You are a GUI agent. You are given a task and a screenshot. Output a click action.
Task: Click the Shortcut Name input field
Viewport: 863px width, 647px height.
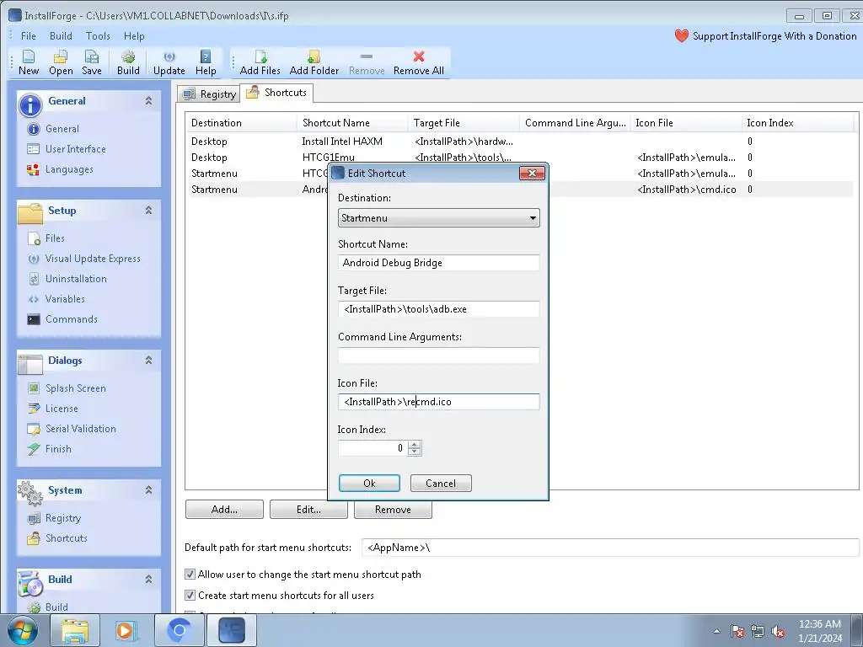pyautogui.click(x=438, y=263)
